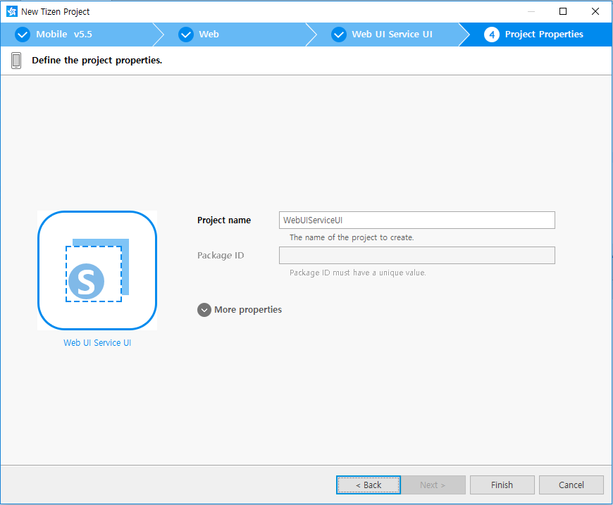Viewport: 613px width, 505px height.
Task: Click the Web UI Service UI template caption
Action: pyautogui.click(x=97, y=343)
